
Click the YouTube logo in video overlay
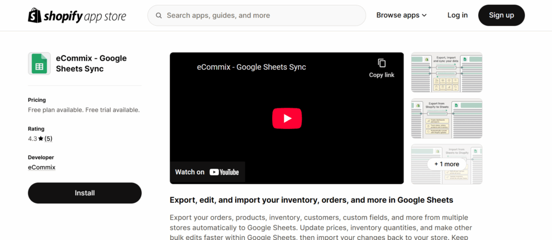click(x=224, y=172)
